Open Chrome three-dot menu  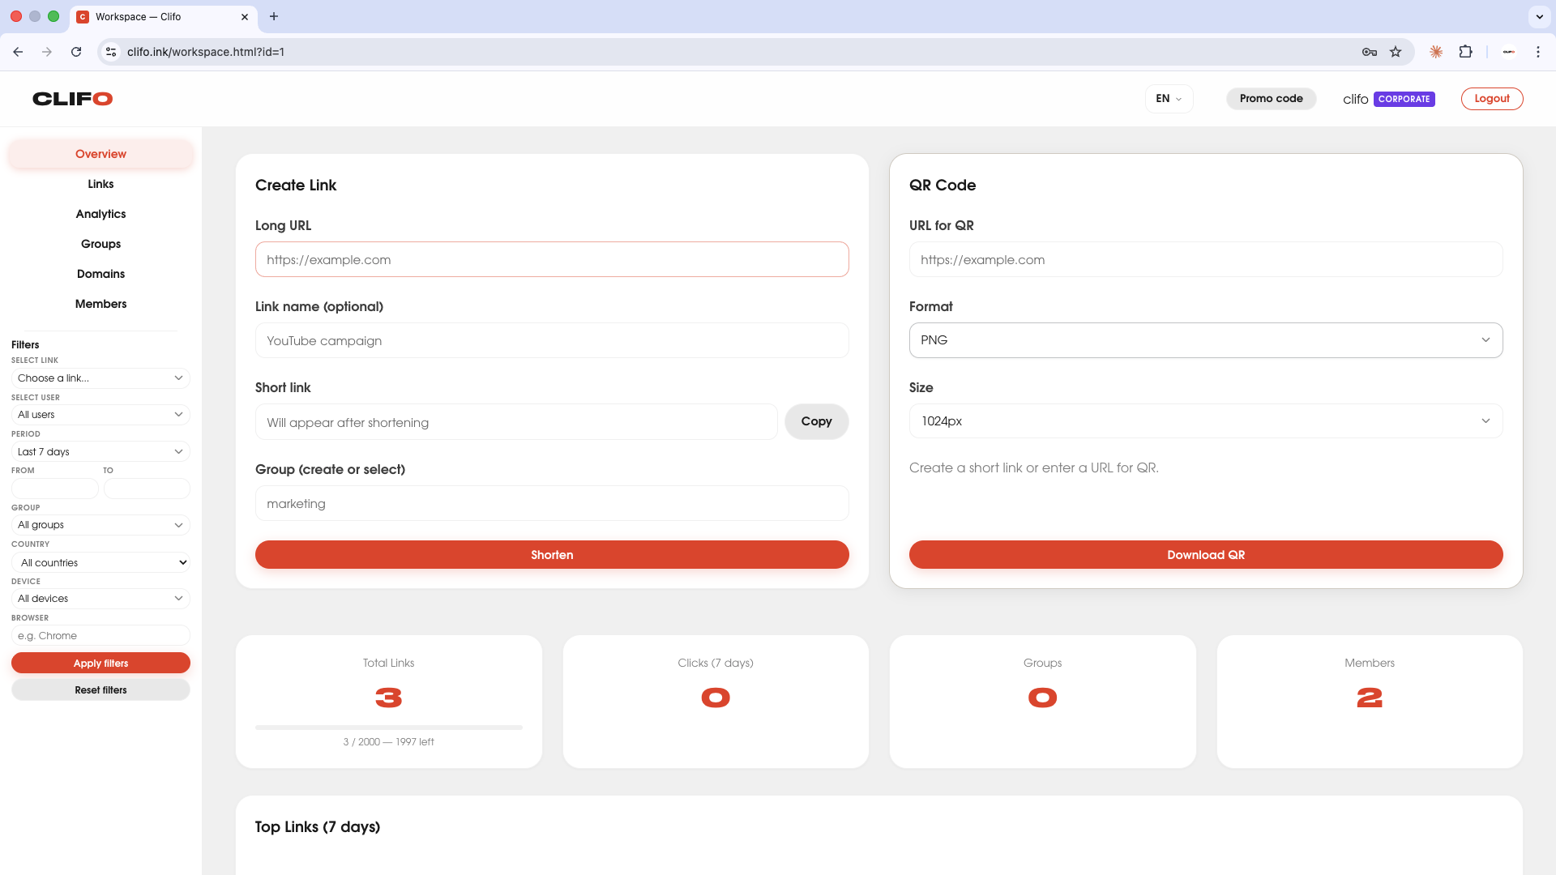click(1537, 52)
